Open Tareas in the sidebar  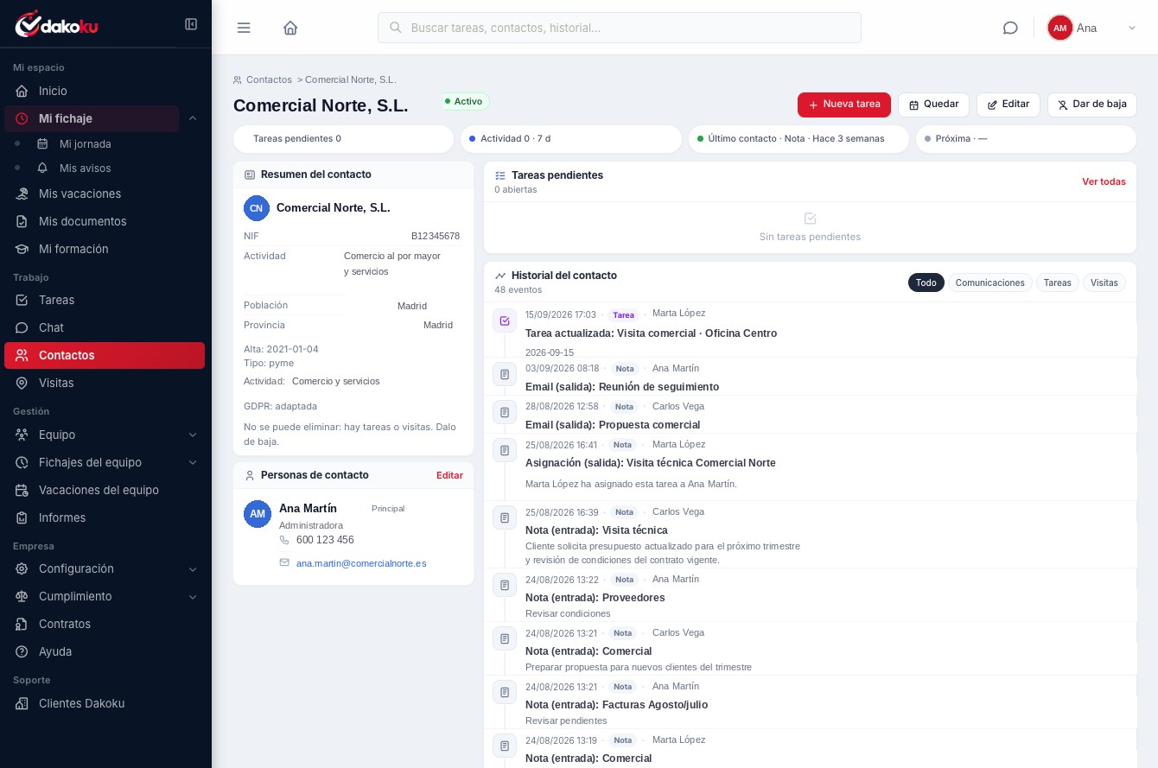(105, 300)
